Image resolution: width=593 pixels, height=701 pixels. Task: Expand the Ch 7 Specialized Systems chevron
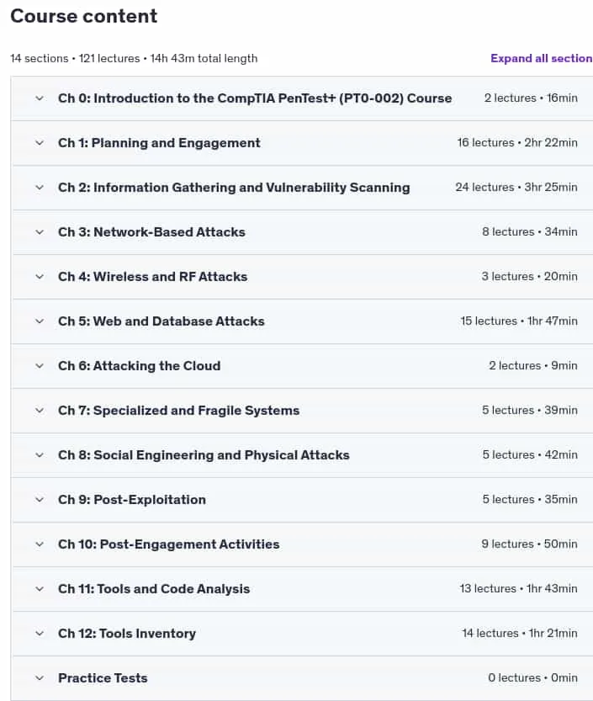(40, 411)
